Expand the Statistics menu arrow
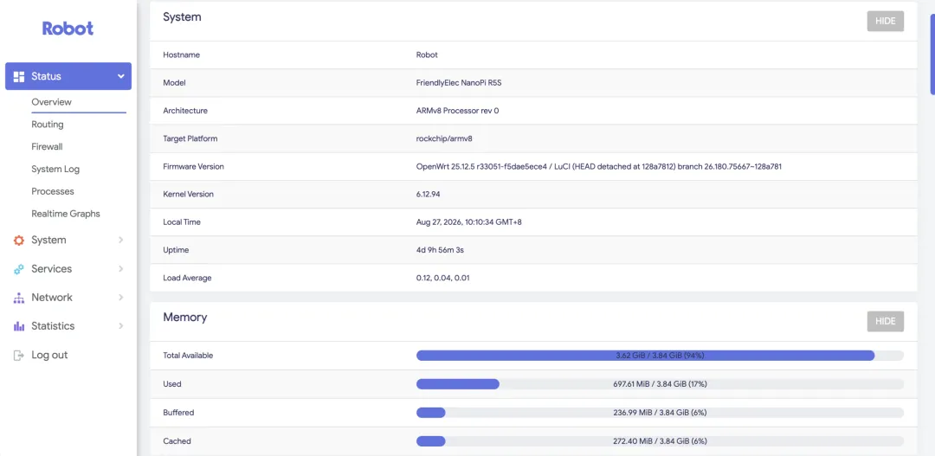This screenshot has width=935, height=456. pyautogui.click(x=121, y=326)
